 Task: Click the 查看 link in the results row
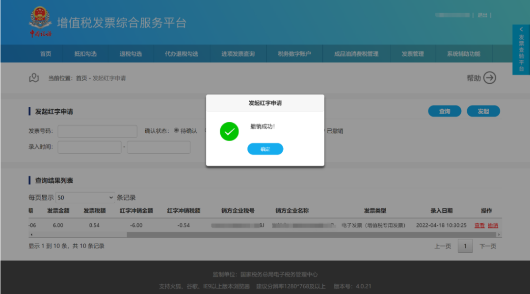[x=479, y=225]
